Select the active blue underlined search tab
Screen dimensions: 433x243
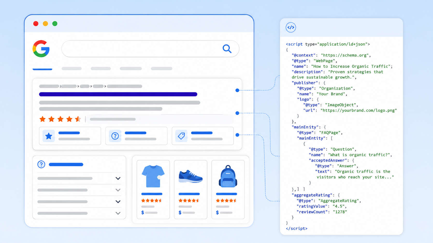(x=42, y=69)
